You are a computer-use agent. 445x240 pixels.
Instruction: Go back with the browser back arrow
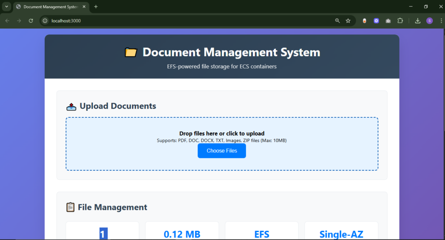[x=7, y=21]
